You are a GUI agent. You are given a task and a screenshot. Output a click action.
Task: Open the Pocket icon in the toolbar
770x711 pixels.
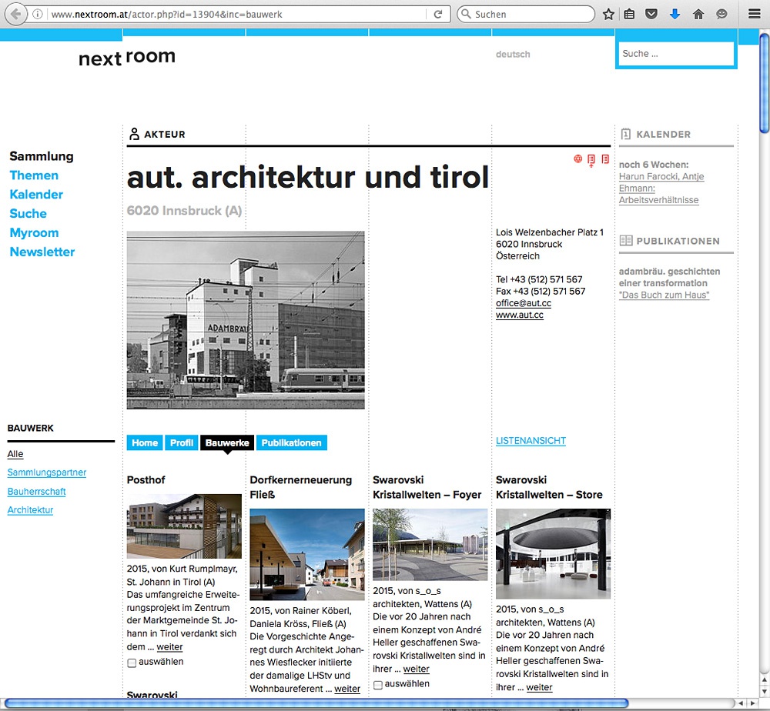pyautogui.click(x=651, y=14)
